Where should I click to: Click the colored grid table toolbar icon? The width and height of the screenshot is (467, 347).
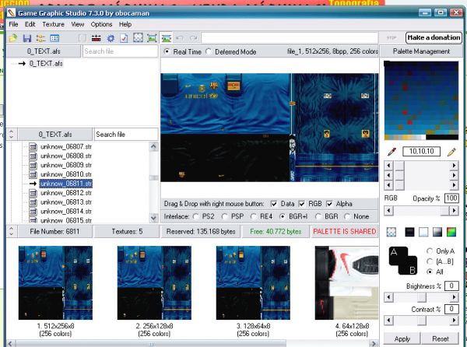pyautogui.click(x=54, y=38)
